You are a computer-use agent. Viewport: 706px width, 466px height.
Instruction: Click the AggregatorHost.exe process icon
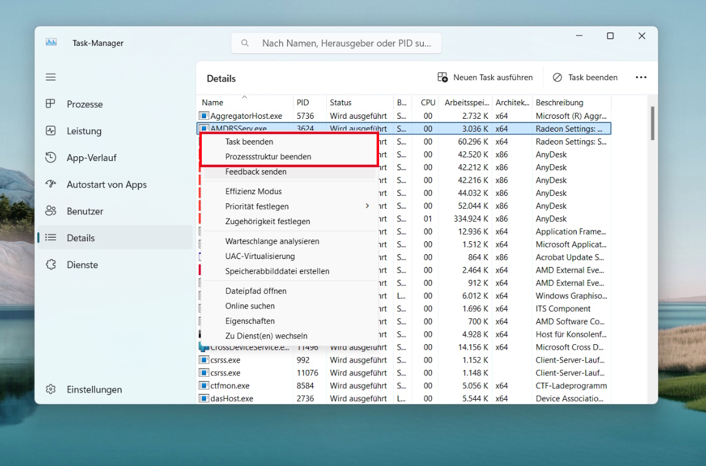click(204, 116)
